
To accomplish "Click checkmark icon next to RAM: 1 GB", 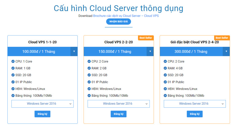I will point(13,68).
